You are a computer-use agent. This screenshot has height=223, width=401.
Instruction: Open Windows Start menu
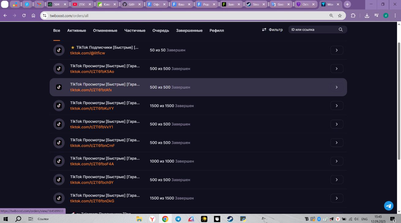tap(5, 219)
